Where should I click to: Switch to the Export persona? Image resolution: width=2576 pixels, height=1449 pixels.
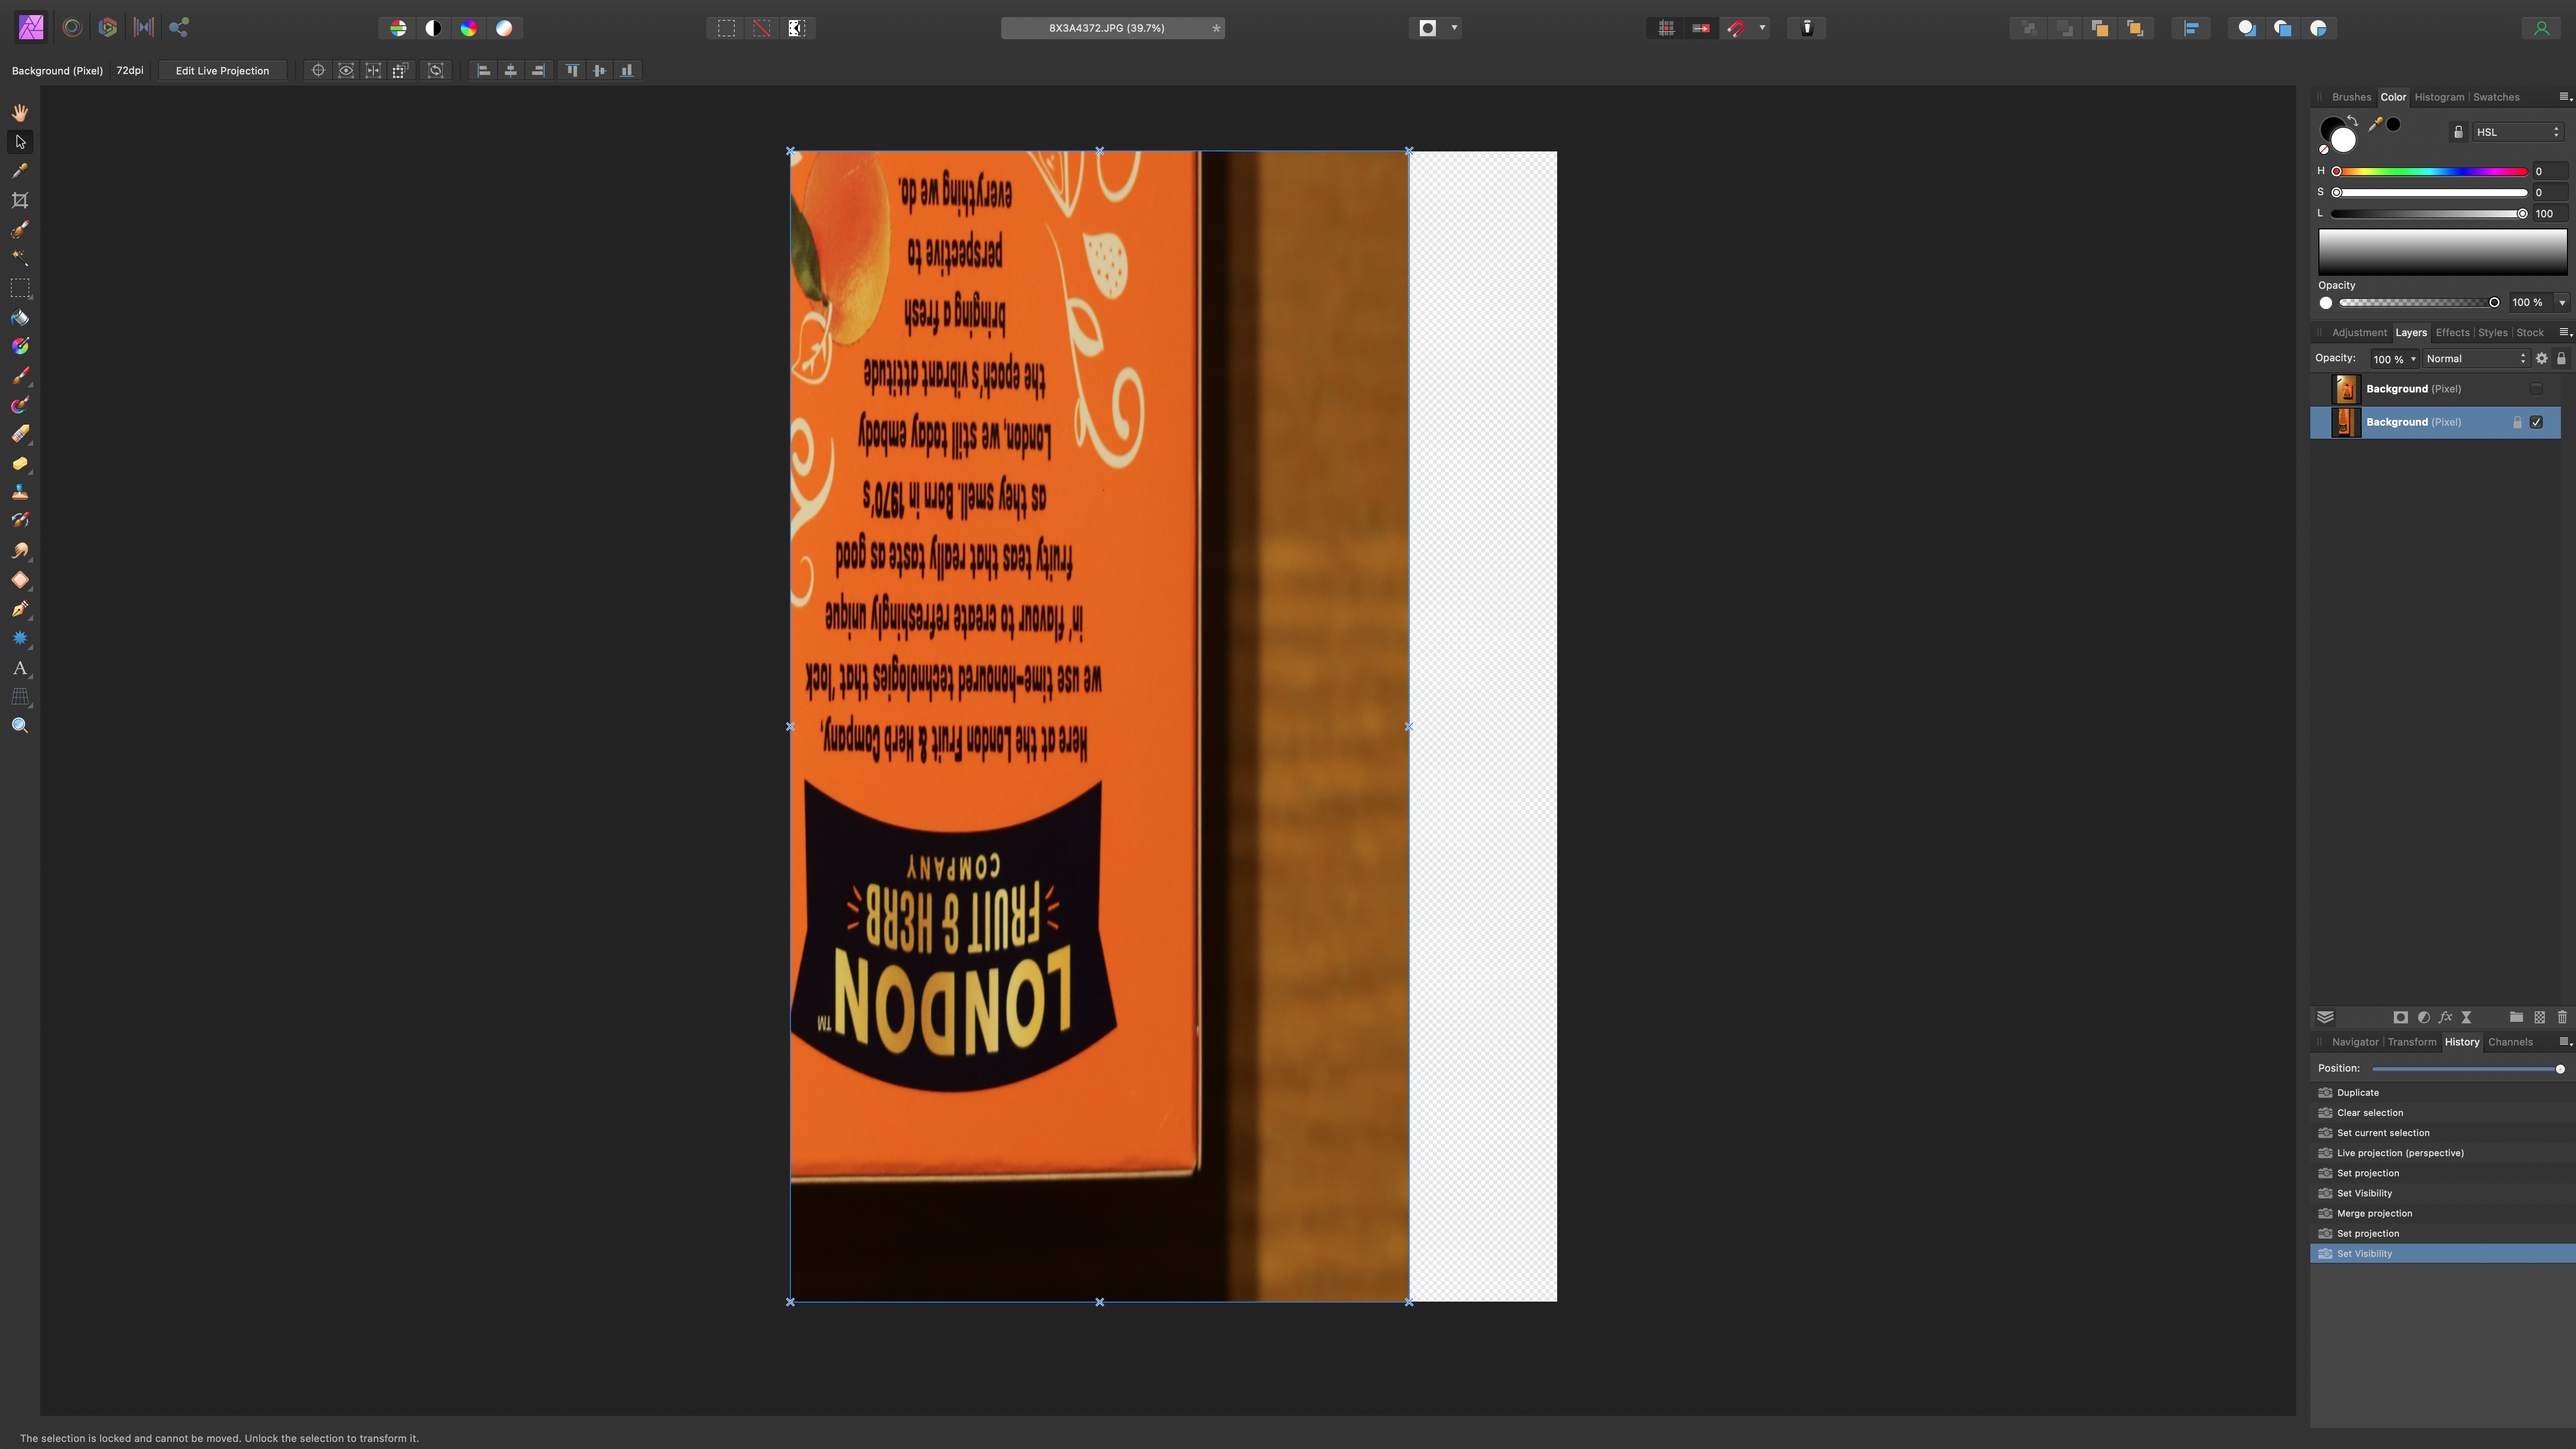point(179,28)
